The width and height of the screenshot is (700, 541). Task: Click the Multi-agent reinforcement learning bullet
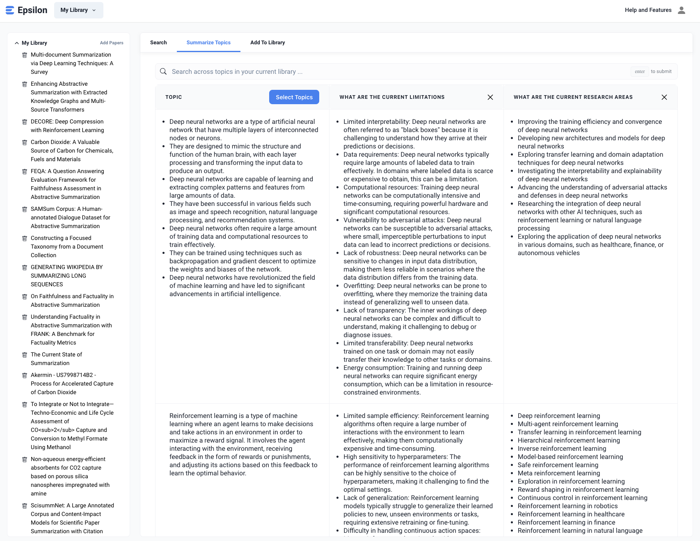click(568, 424)
